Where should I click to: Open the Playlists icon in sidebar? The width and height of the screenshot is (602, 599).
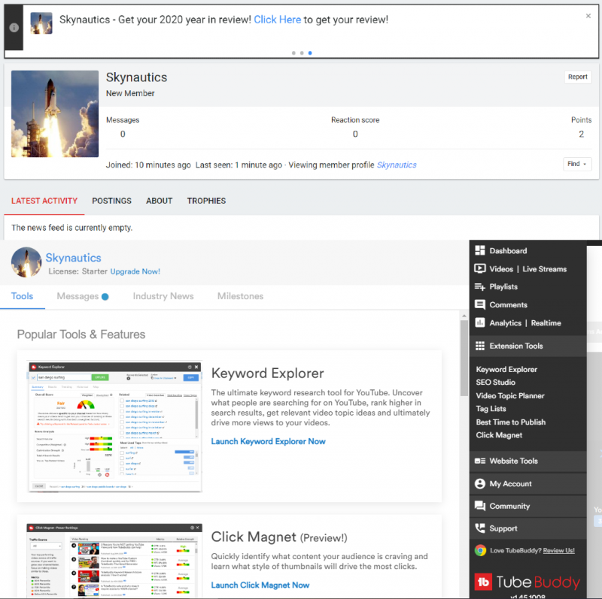tap(480, 286)
